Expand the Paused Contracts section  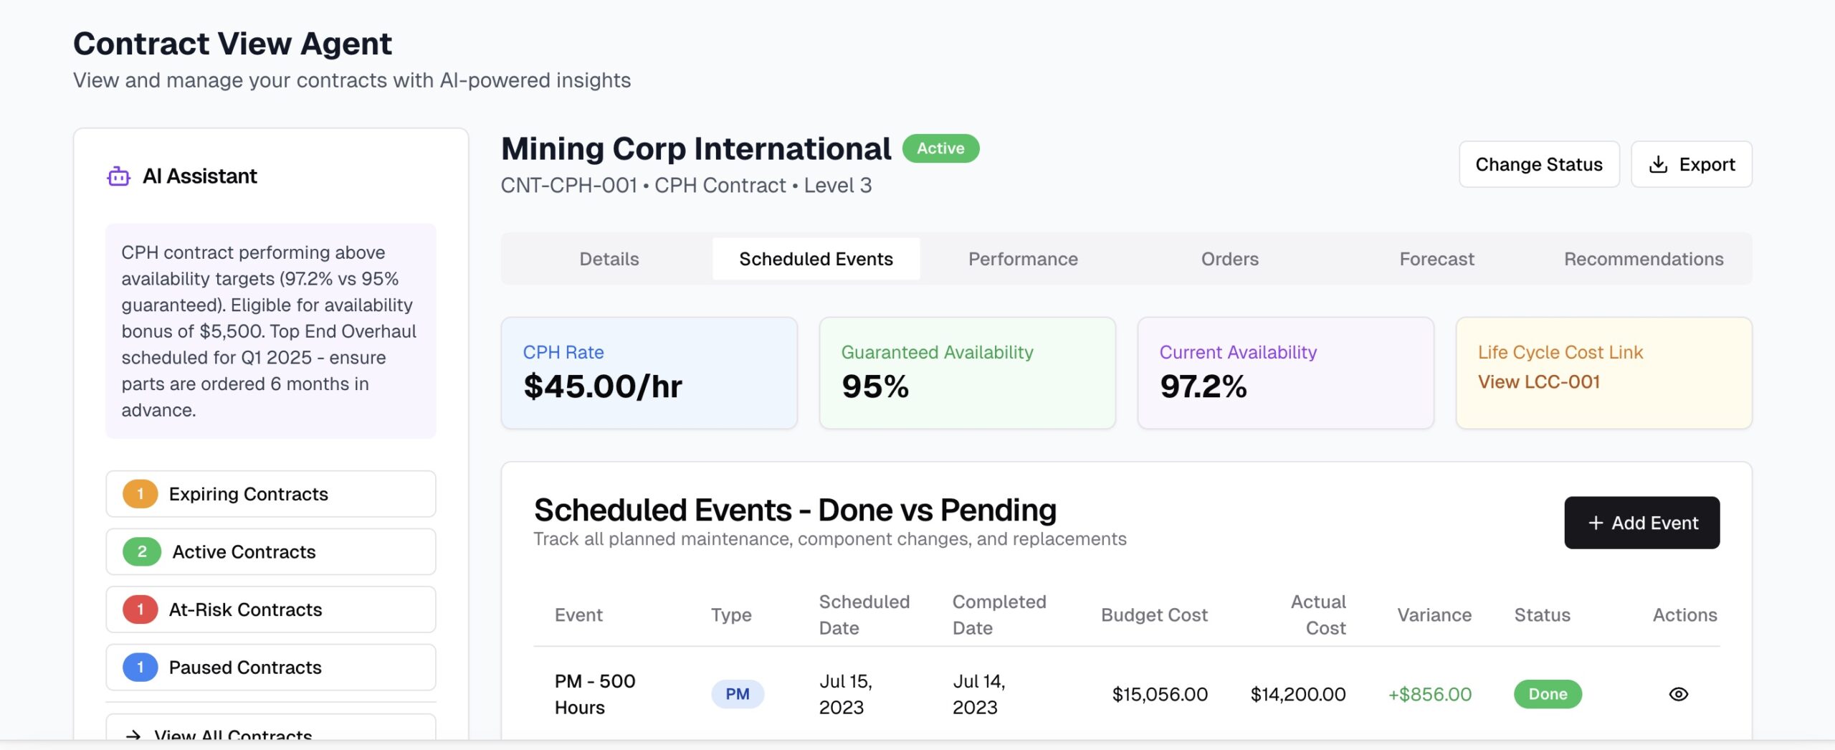(x=270, y=667)
